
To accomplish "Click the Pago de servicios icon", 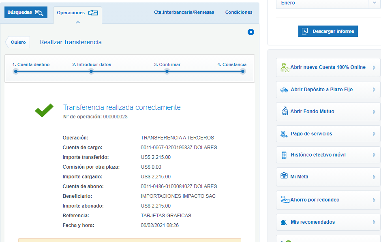I will coord(284,134).
